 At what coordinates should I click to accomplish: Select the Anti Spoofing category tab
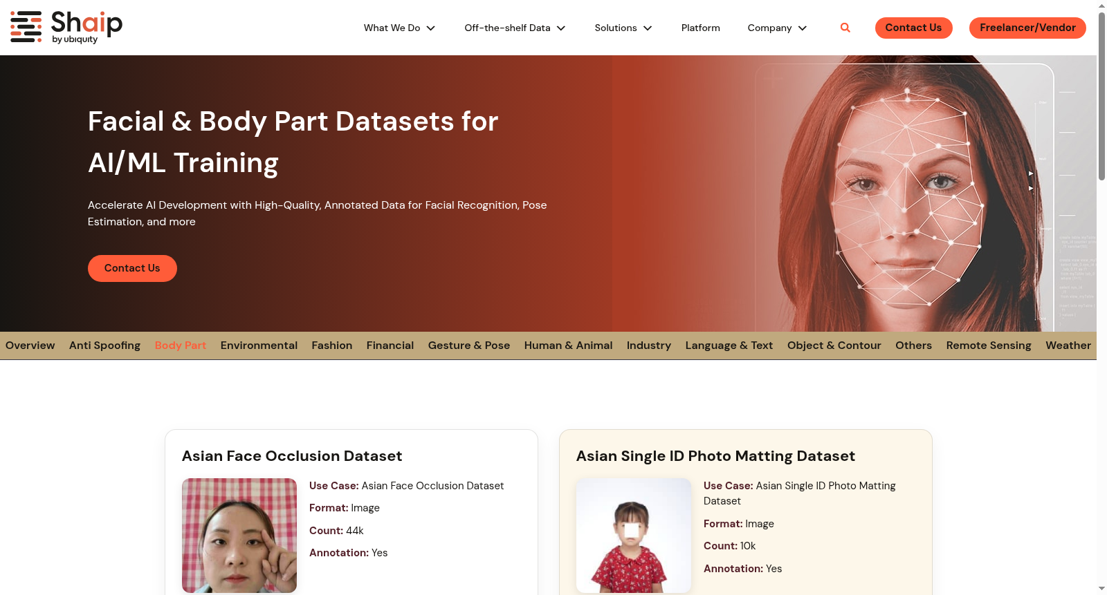click(x=104, y=346)
